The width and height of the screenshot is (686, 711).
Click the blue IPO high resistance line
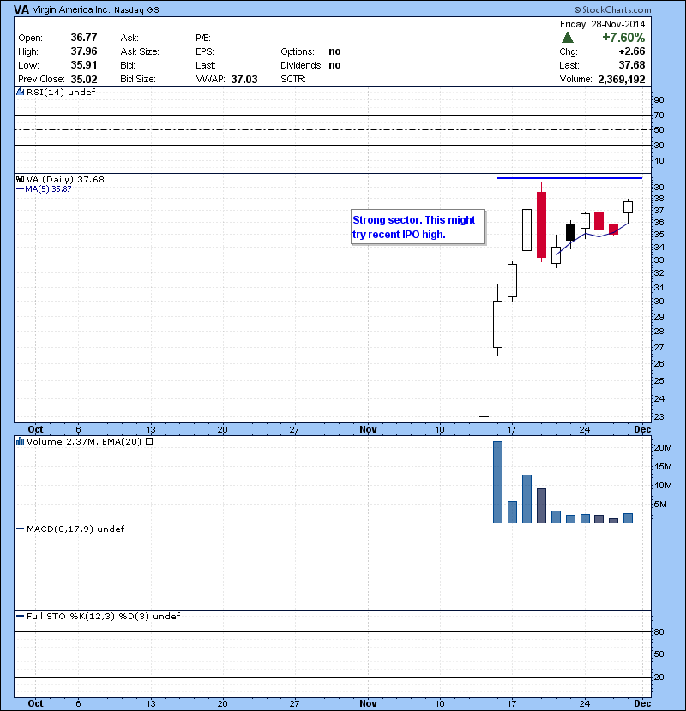click(569, 178)
